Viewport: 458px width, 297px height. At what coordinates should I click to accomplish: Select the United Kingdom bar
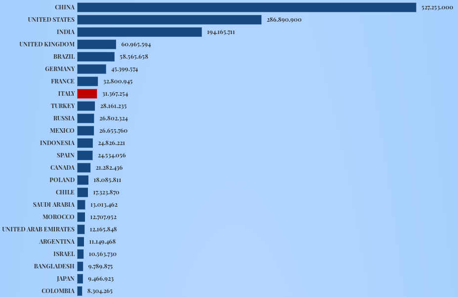[x=96, y=44]
